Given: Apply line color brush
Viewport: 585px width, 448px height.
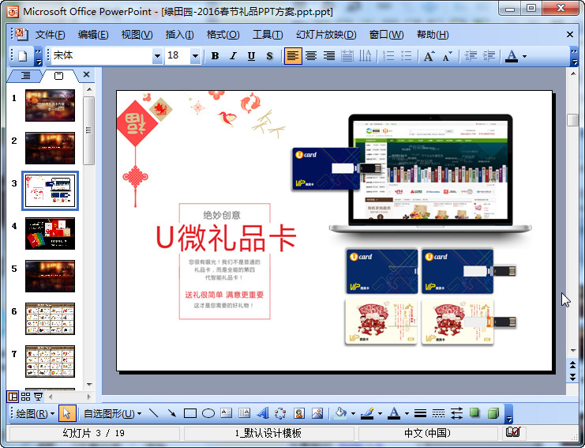Looking at the screenshot, I should pos(367,413).
